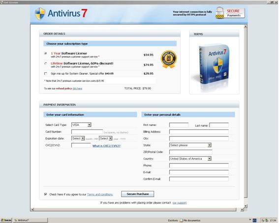Screen dimensions: 279x223
Task: Open the our support link
Action: point(180,203)
